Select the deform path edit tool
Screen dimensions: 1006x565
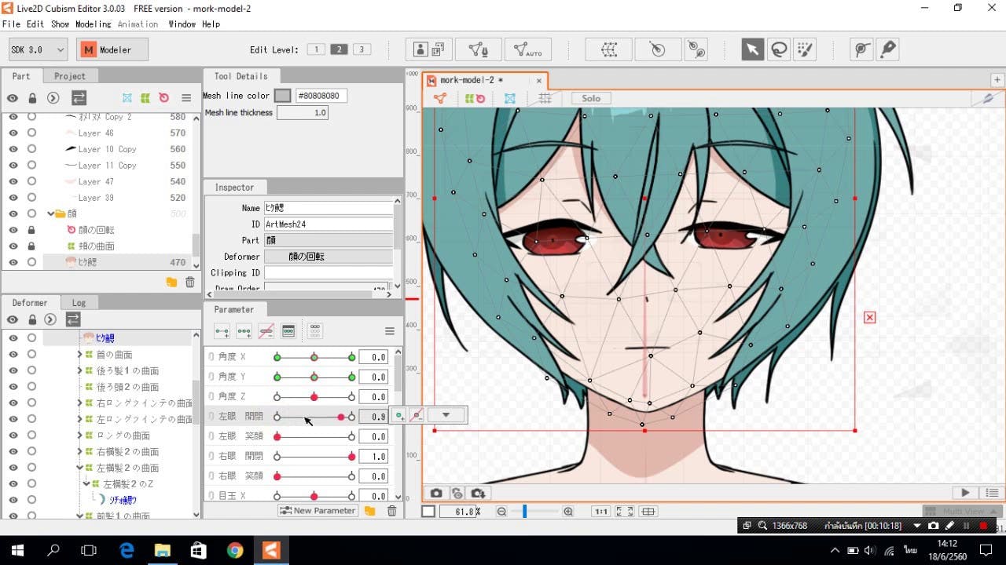pos(862,49)
